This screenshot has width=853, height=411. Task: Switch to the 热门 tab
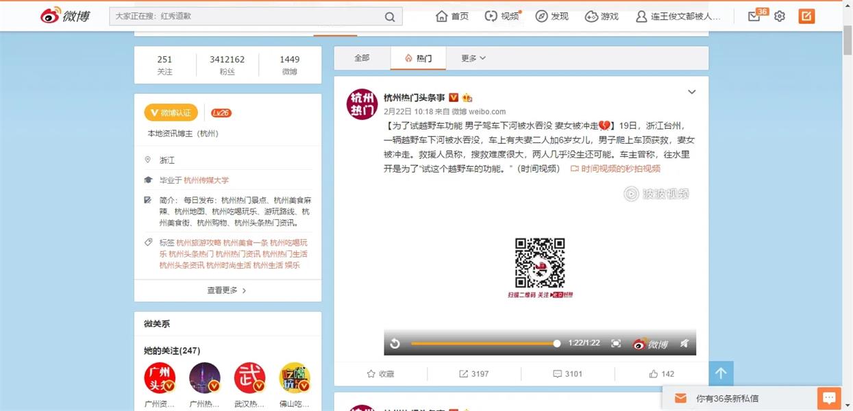pos(418,58)
